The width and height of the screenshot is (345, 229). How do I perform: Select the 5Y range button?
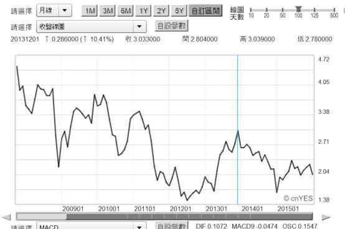coord(179,11)
